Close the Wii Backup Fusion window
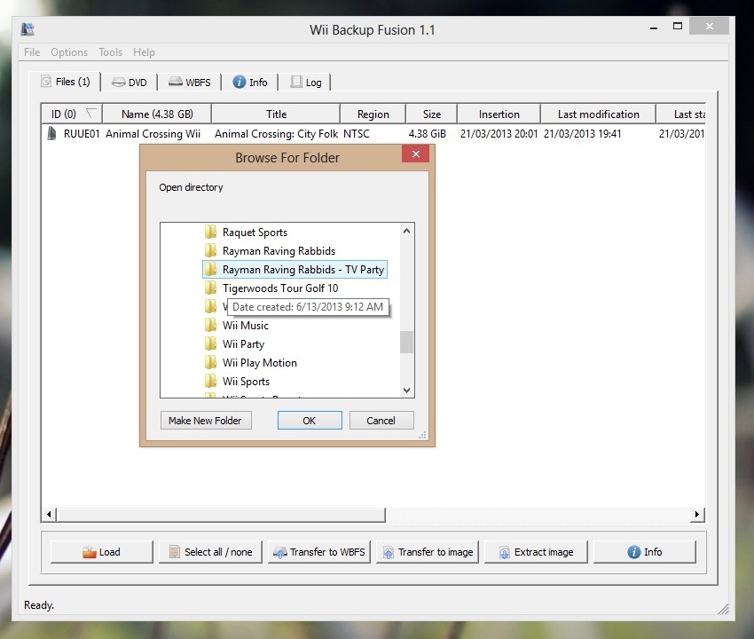The width and height of the screenshot is (754, 639). tap(710, 26)
